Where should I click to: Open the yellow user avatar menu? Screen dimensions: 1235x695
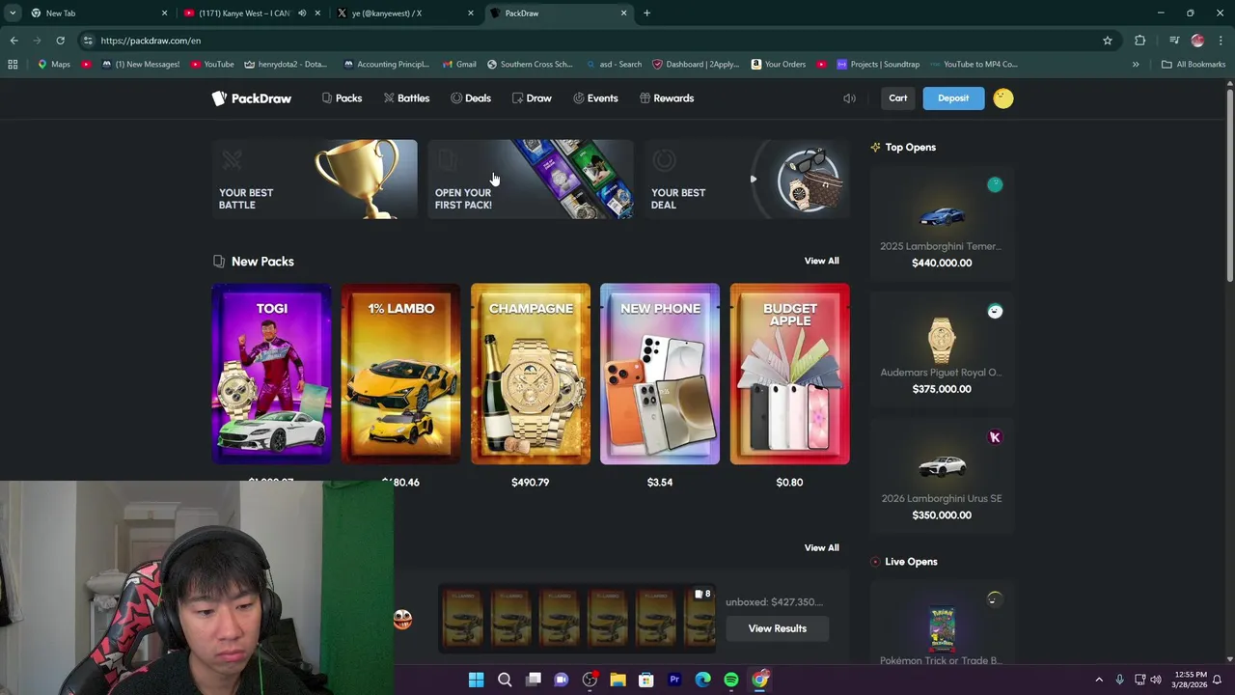pos(1003,98)
